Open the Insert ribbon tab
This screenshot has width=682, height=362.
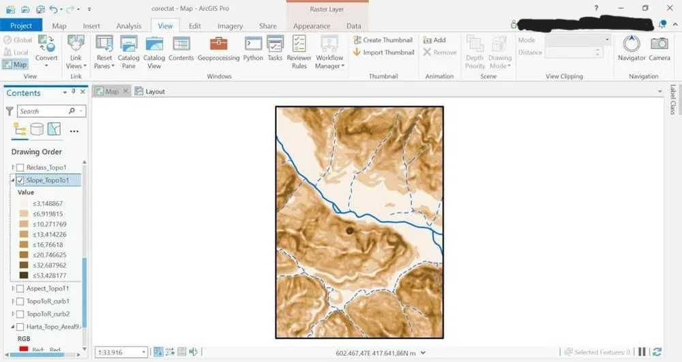tap(91, 26)
